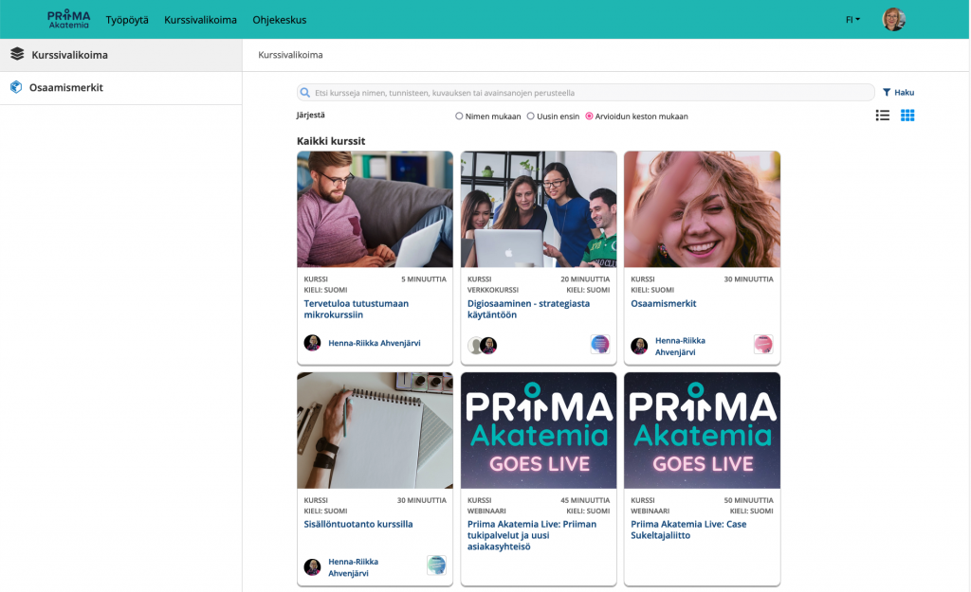
Task: Click the Osaamismerkit badge icon in sidebar
Action: pos(16,87)
